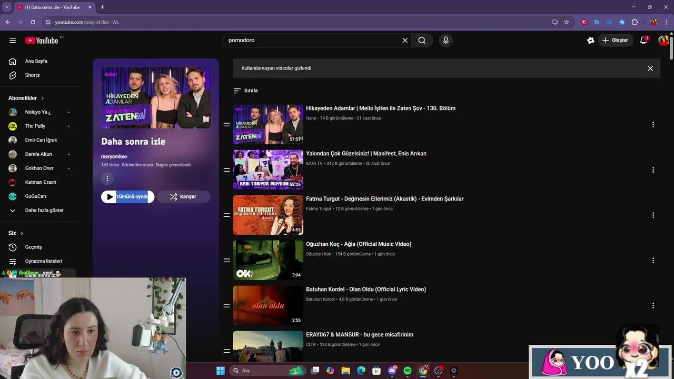
Task: Open File Explorer from taskbar
Action: tap(345, 371)
